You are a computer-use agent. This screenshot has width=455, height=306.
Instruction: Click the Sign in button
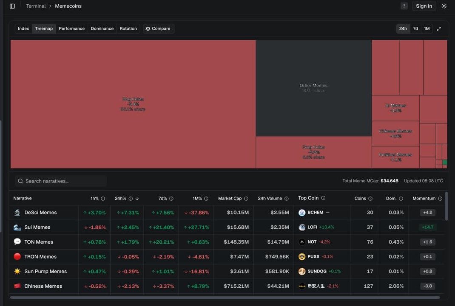point(424,6)
